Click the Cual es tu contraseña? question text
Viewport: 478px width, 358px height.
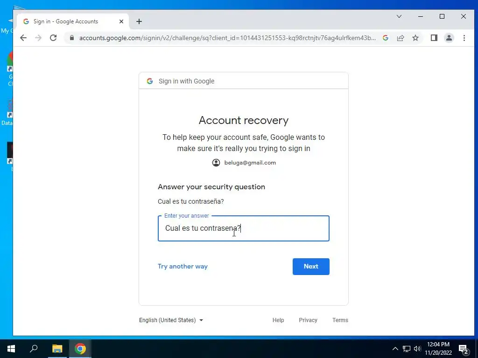[x=191, y=201]
